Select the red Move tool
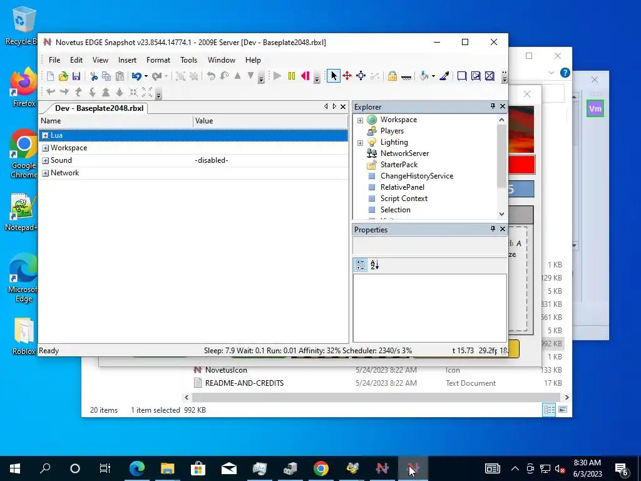 [x=347, y=76]
